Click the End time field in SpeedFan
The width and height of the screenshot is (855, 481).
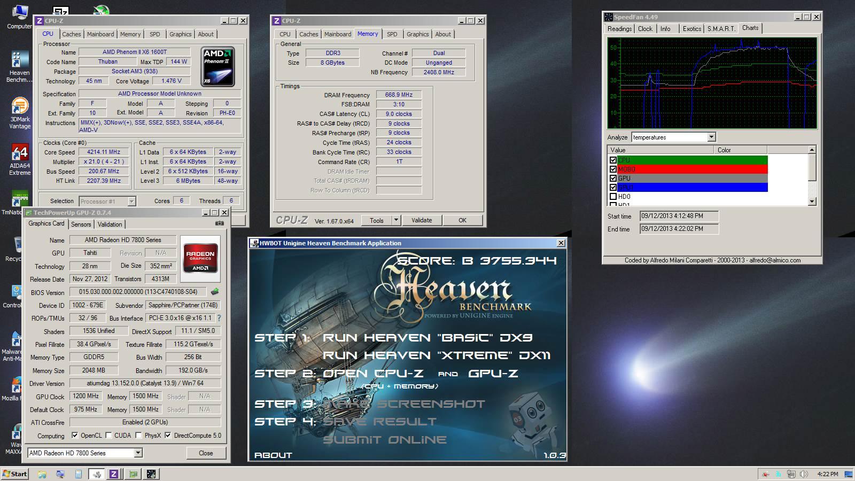point(679,229)
